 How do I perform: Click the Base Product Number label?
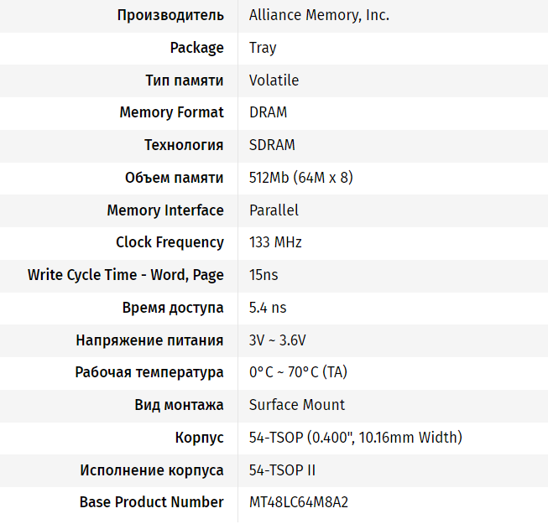click(152, 503)
